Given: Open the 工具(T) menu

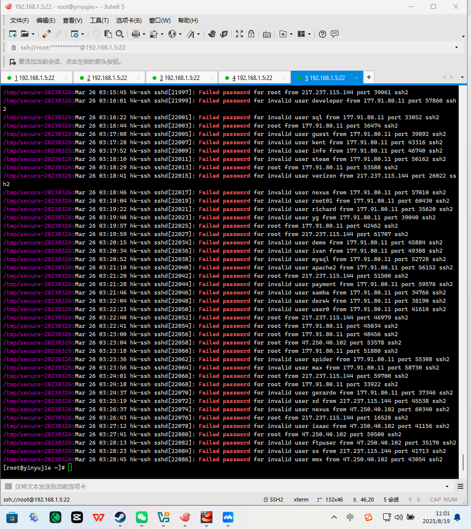Looking at the screenshot, I should (x=99, y=21).
